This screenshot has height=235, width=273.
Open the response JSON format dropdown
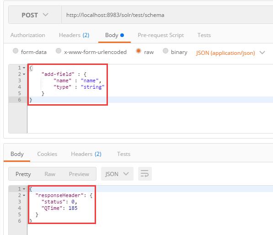pyautogui.click(x=117, y=174)
